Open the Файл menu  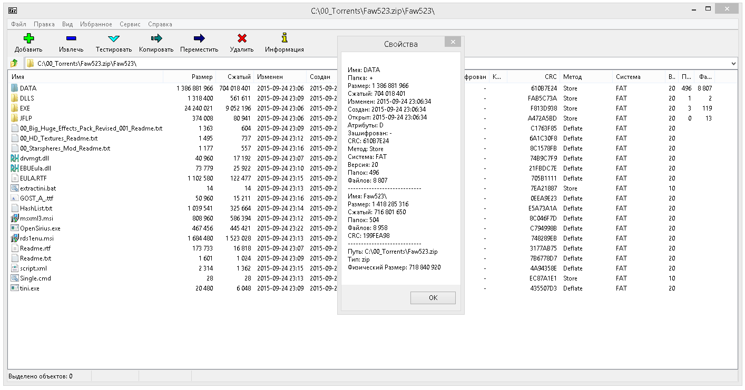tap(18, 24)
